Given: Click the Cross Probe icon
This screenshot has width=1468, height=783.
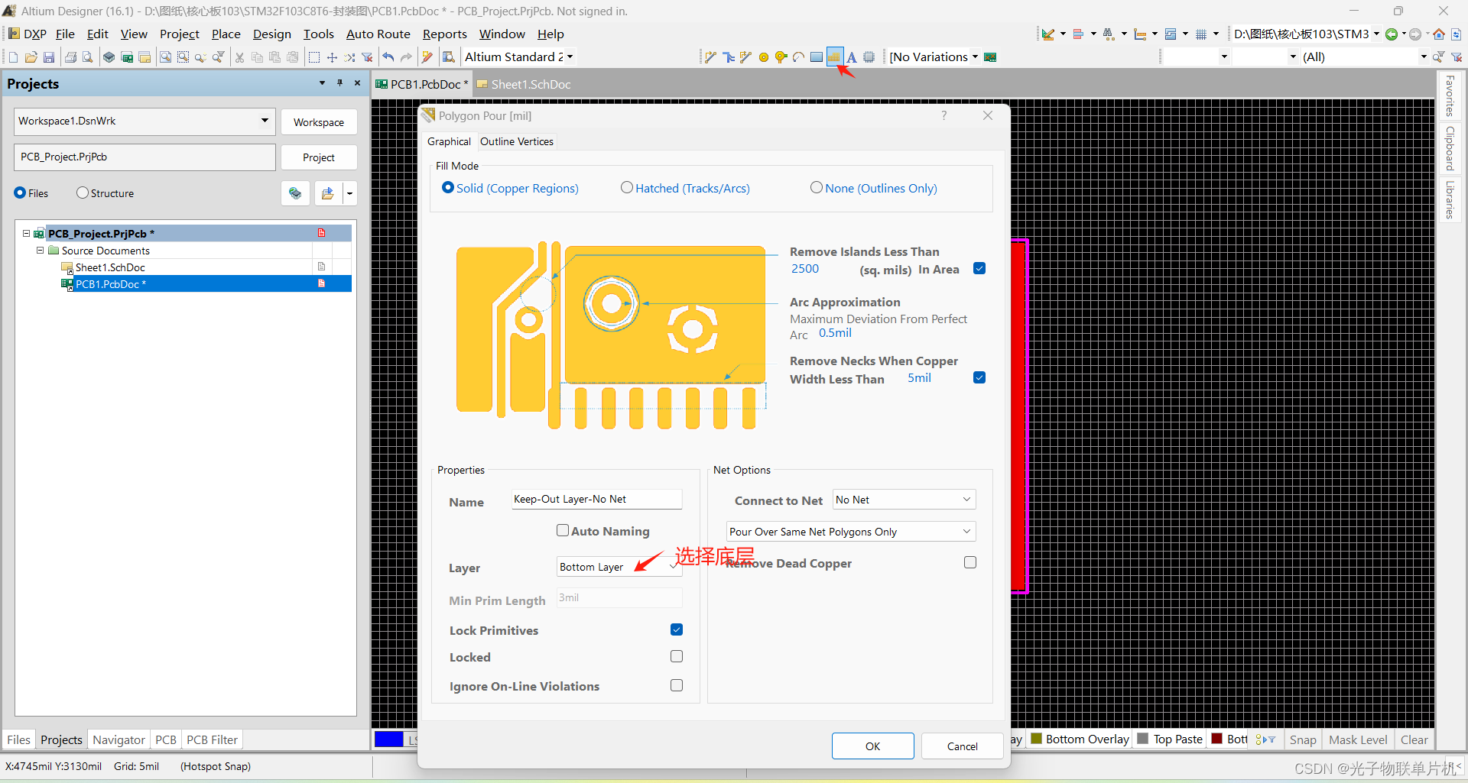Looking at the screenshot, I should (x=427, y=57).
